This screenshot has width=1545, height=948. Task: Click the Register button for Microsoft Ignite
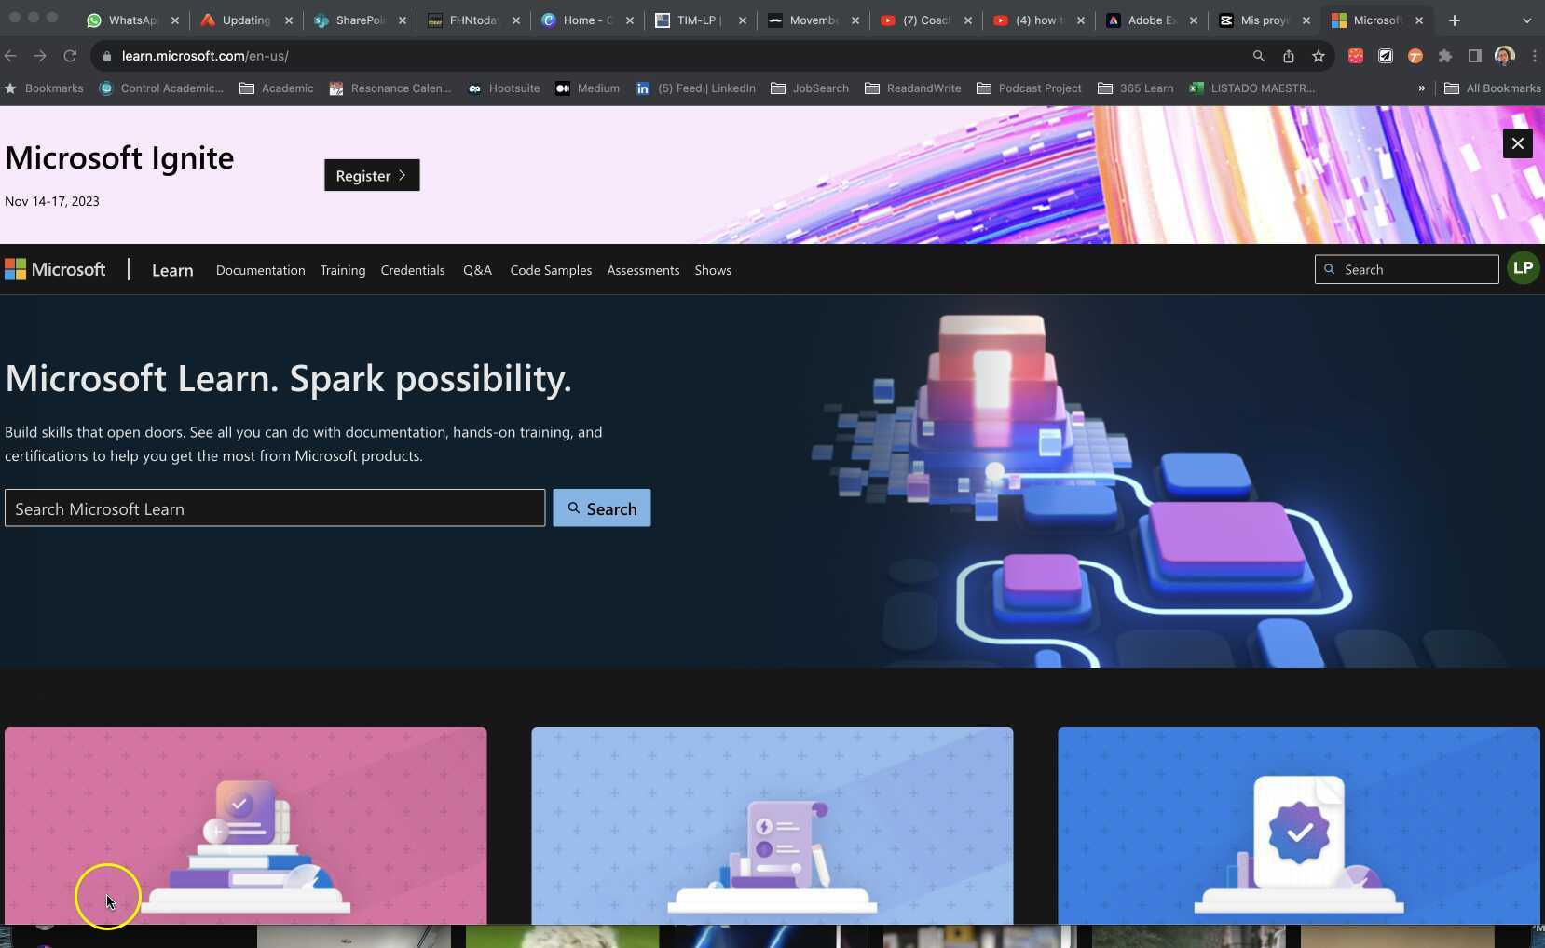click(371, 175)
